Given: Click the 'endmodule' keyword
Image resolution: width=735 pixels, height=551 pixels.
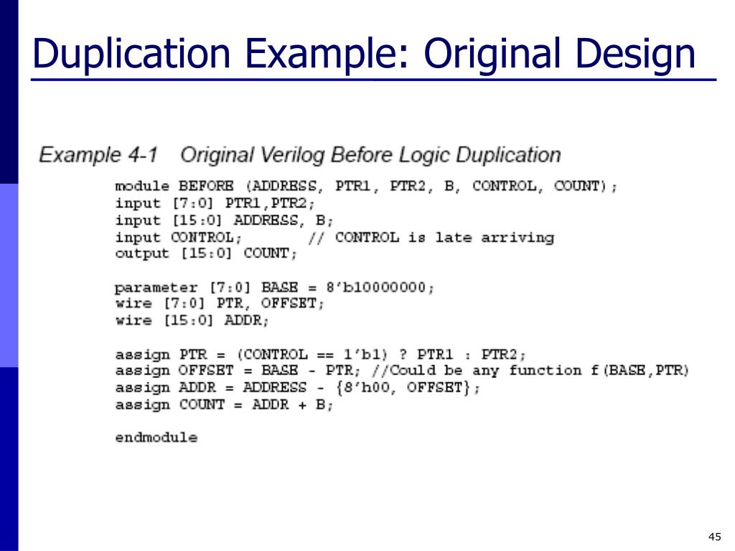Looking at the screenshot, I should 156,438.
